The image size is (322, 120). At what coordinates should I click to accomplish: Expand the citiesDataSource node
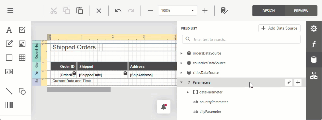tap(181, 73)
